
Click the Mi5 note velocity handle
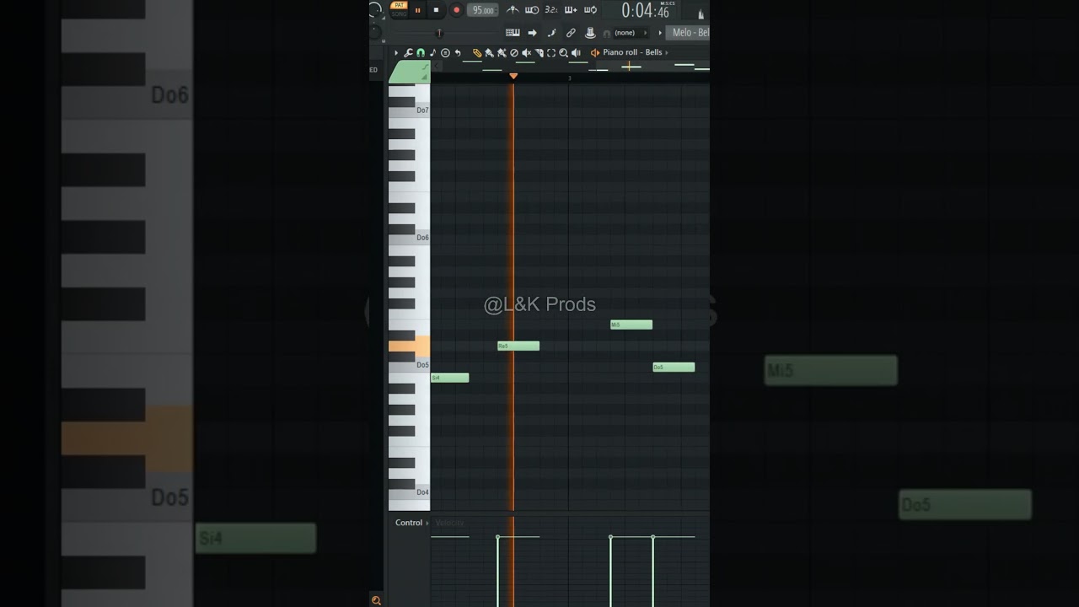[x=610, y=537]
